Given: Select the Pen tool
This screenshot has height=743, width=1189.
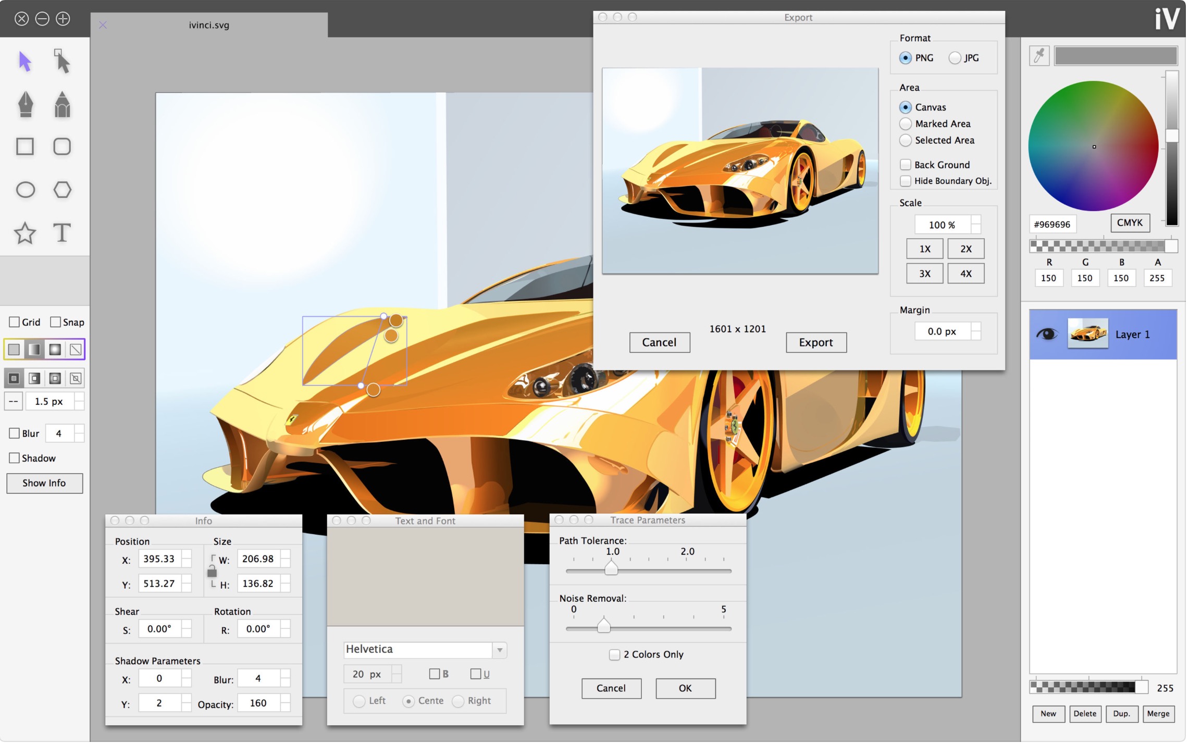Looking at the screenshot, I should [x=25, y=104].
